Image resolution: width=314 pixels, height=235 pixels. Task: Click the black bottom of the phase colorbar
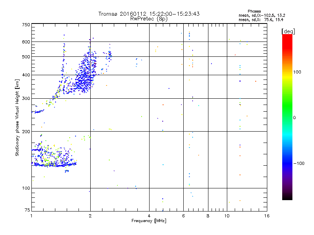[x=287, y=197]
